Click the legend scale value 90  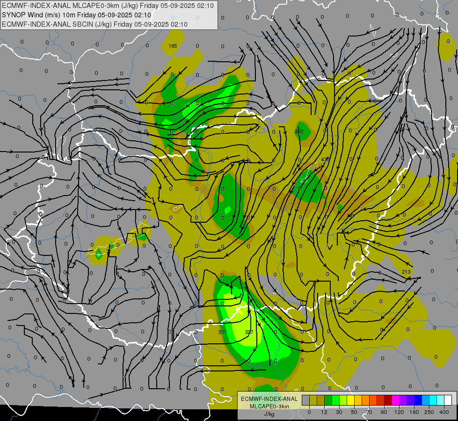point(384,412)
